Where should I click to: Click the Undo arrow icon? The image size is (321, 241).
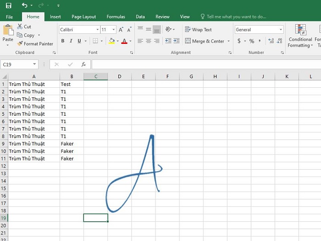[24, 5]
